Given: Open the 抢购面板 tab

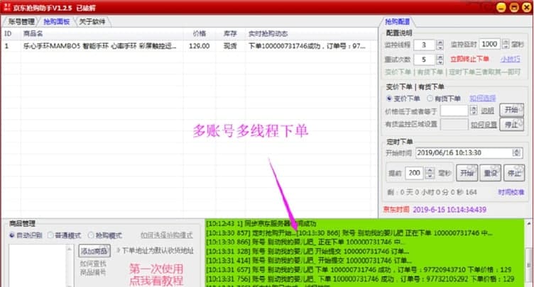Looking at the screenshot, I should (x=57, y=22).
